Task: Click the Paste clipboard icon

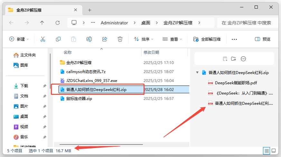Action: click(74, 39)
